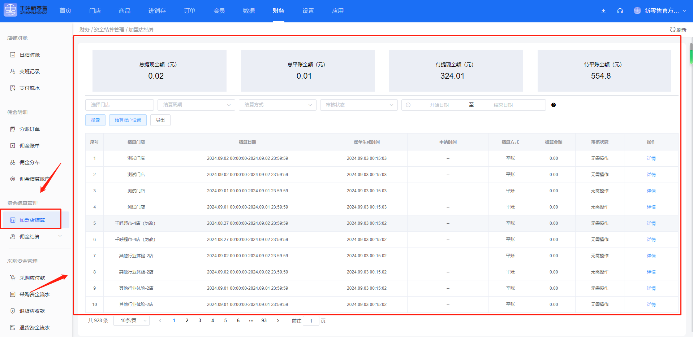Open 采购应付款 sidebar item
This screenshot has width=693, height=337.
32,278
